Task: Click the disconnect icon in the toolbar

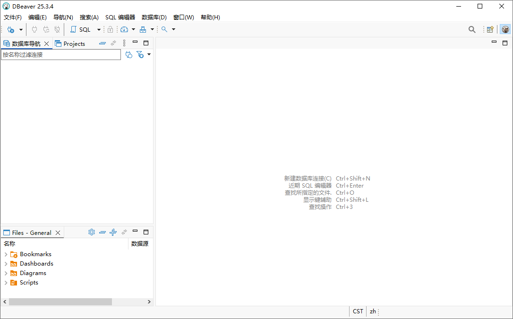Action: coord(57,29)
